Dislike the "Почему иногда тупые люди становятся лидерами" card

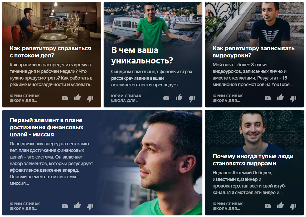[x=293, y=207]
